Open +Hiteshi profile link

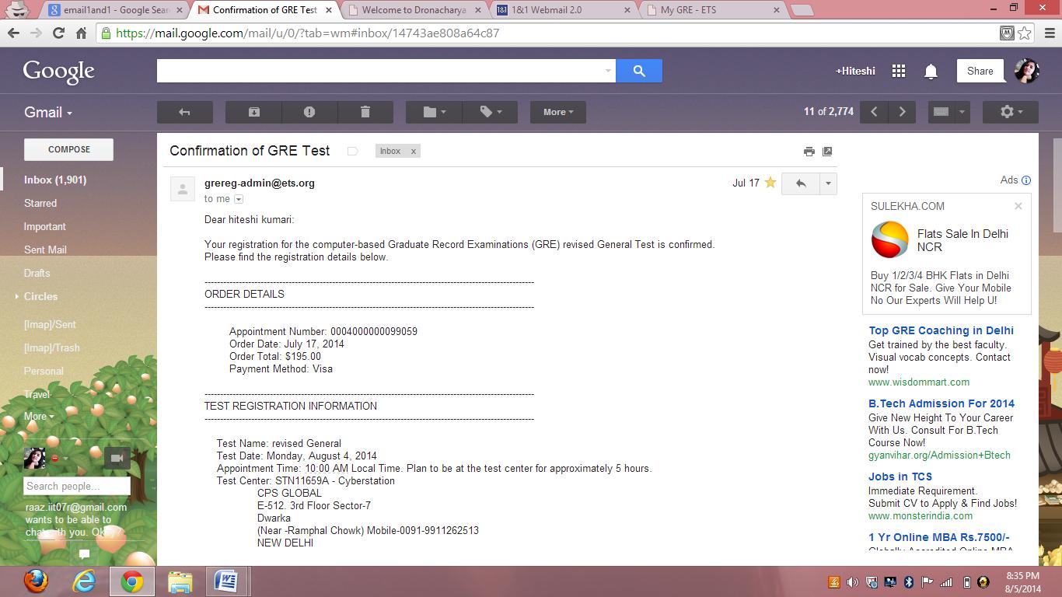click(x=855, y=71)
